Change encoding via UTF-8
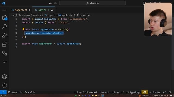Viewport: 174px width, 97px height. [116, 92]
